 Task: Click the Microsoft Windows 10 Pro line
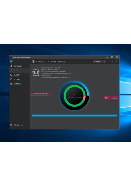(x=50, y=70)
